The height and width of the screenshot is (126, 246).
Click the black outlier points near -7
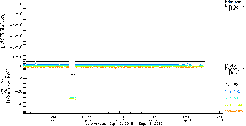[x=72, y=74]
